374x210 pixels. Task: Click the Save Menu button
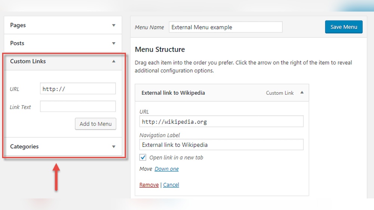(344, 27)
